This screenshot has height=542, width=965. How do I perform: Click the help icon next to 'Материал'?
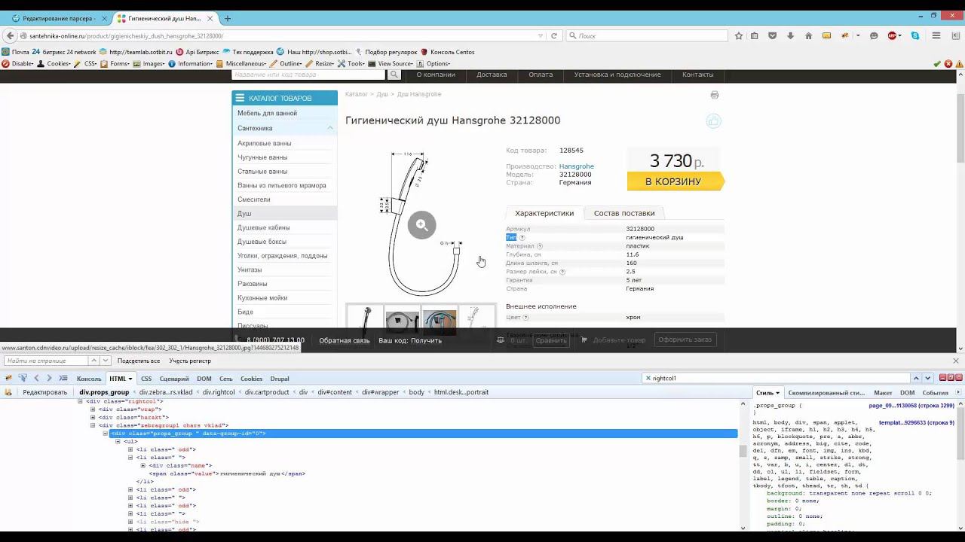[540, 246]
